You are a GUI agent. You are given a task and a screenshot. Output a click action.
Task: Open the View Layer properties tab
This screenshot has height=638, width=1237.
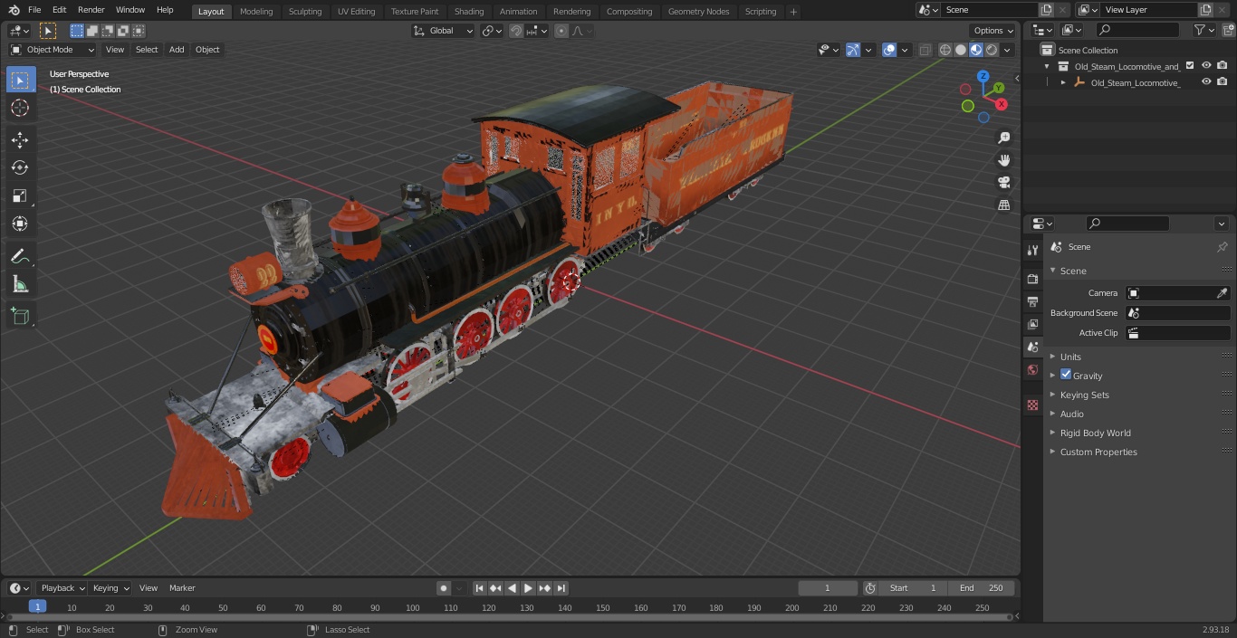pyautogui.click(x=1032, y=324)
